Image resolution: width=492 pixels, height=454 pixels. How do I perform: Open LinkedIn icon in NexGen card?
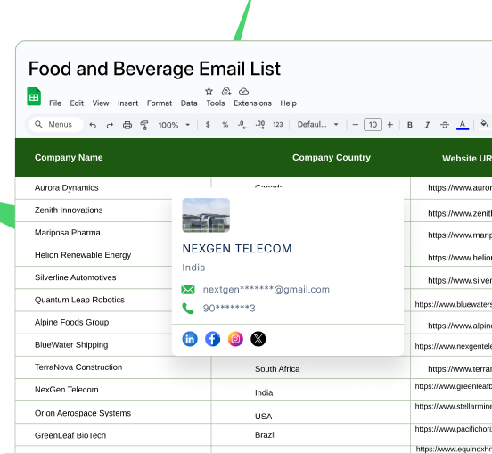190,339
